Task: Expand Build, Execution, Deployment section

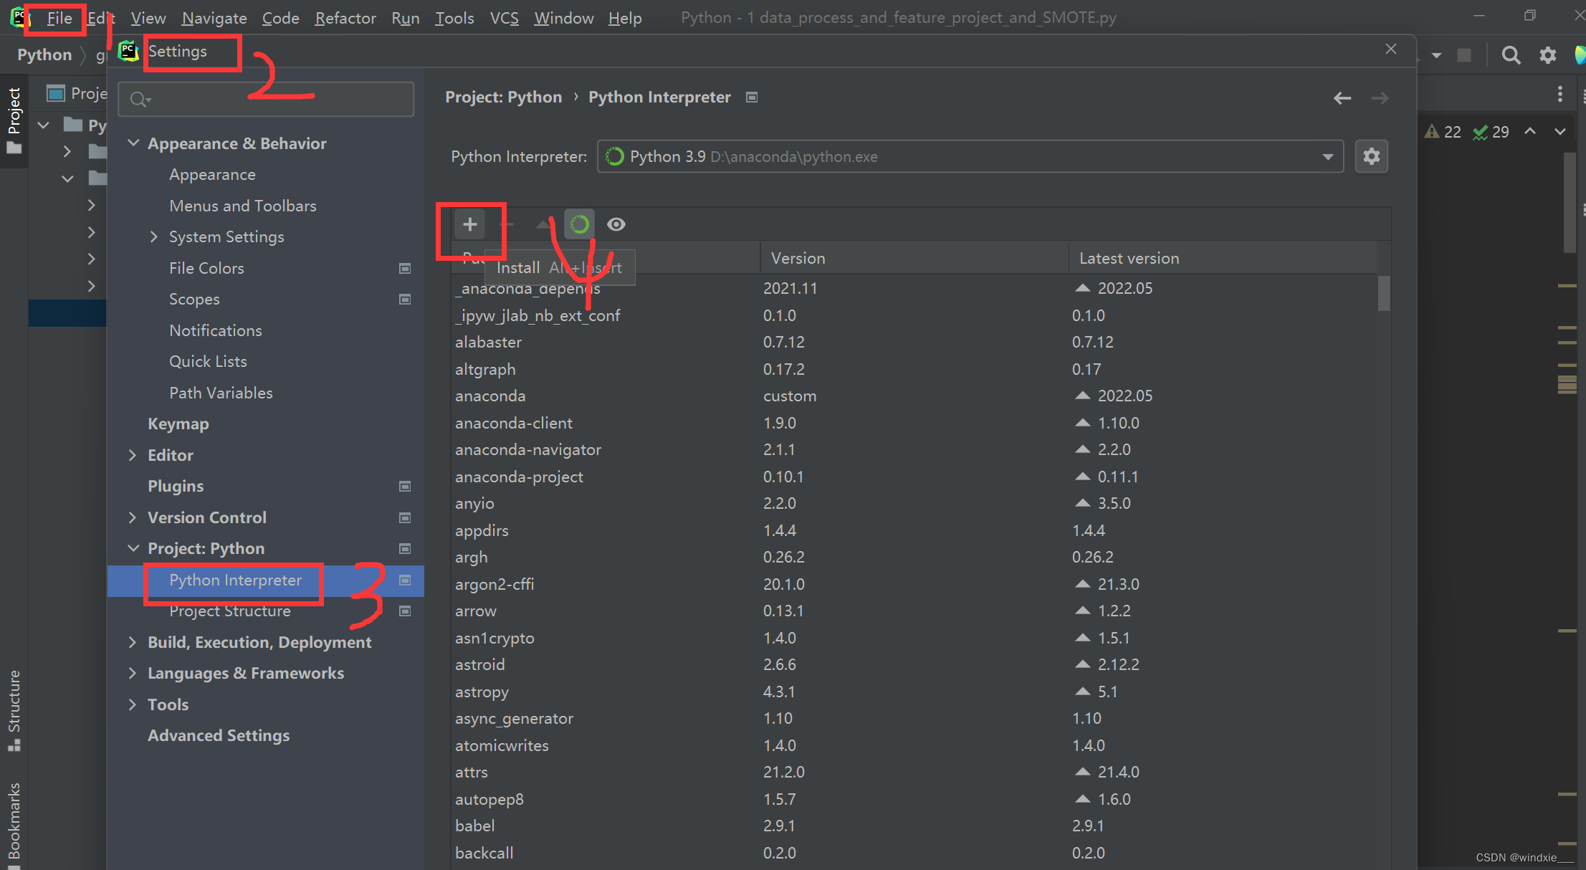Action: pos(133,642)
